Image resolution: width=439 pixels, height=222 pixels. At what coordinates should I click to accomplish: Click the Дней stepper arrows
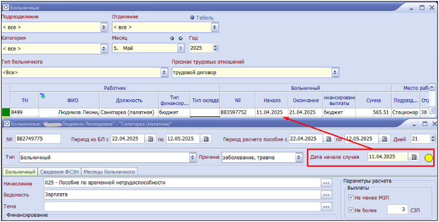point(433,139)
